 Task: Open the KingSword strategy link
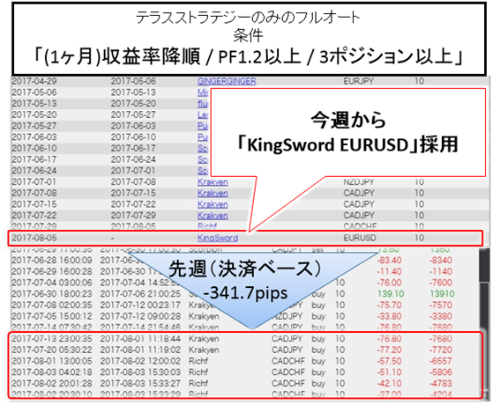[218, 238]
